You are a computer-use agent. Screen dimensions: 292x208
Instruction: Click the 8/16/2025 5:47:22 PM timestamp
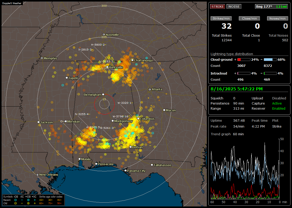237,89
